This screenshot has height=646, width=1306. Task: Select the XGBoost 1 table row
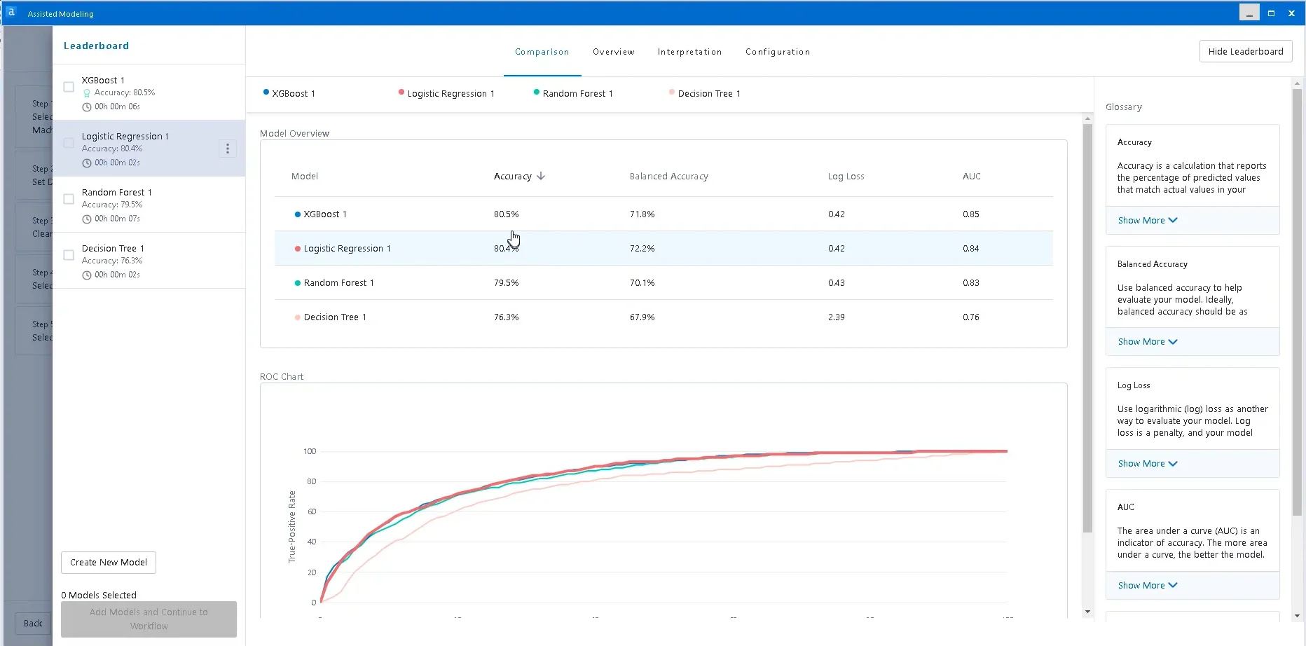664,214
